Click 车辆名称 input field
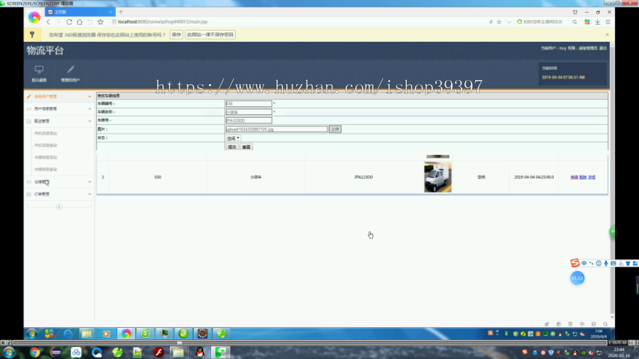The height and width of the screenshot is (359, 639). tap(248, 112)
